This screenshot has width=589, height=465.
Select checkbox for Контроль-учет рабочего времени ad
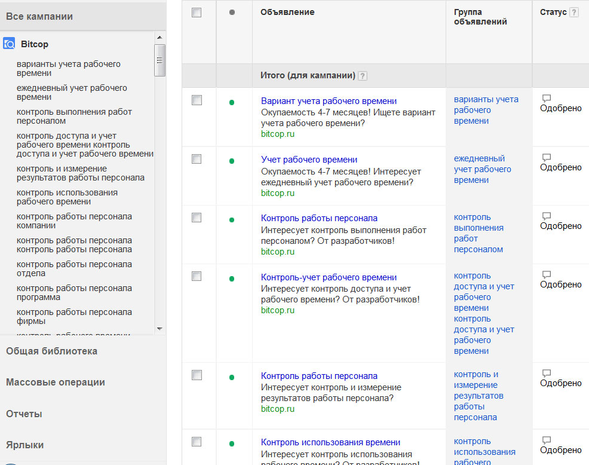tap(197, 276)
